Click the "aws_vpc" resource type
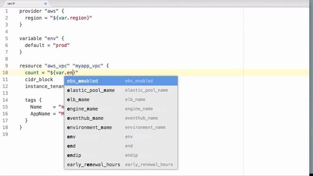Screen dimensions: 313x176 coord(57,66)
